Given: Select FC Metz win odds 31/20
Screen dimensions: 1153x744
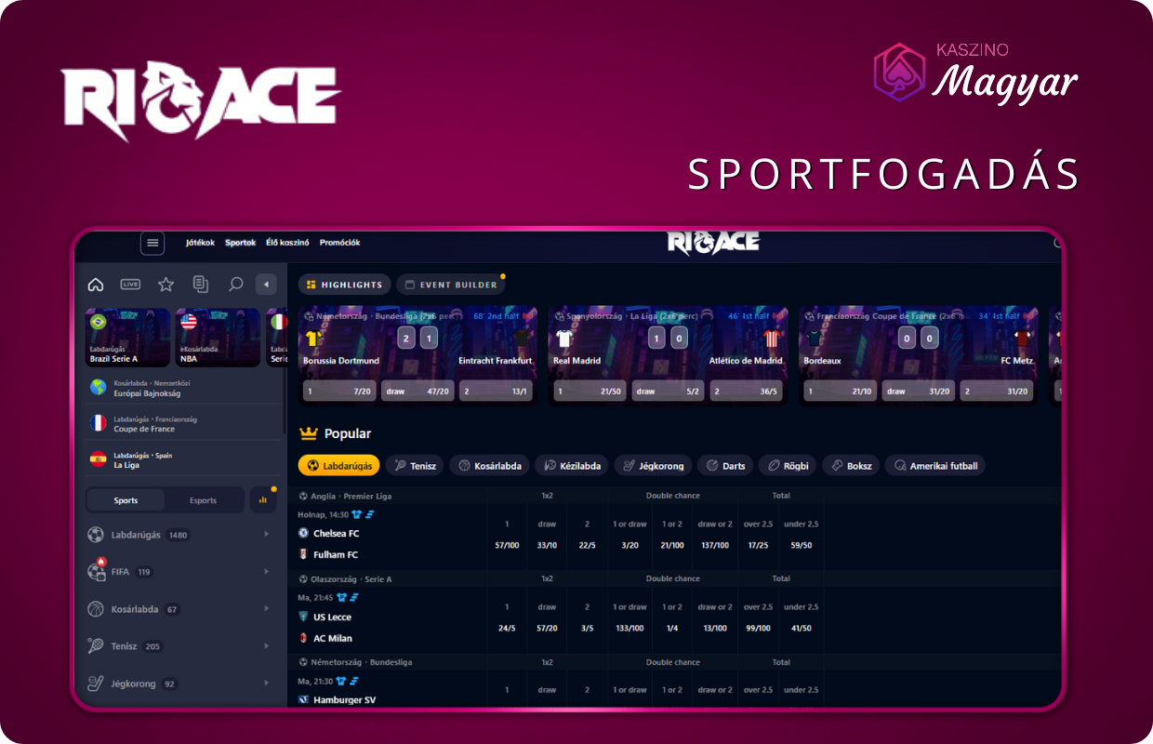Looking at the screenshot, I should [x=997, y=392].
